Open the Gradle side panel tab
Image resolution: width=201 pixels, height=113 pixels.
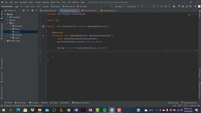[x=200, y=14]
